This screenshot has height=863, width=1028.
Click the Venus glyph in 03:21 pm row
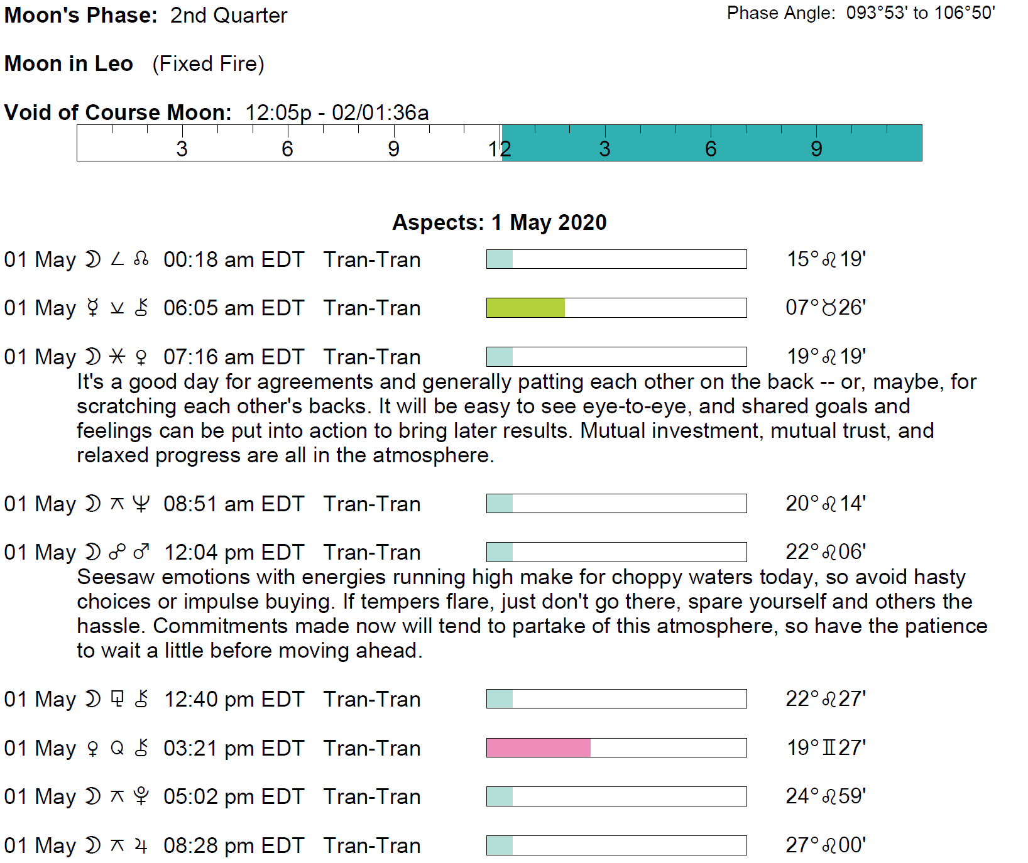93,747
